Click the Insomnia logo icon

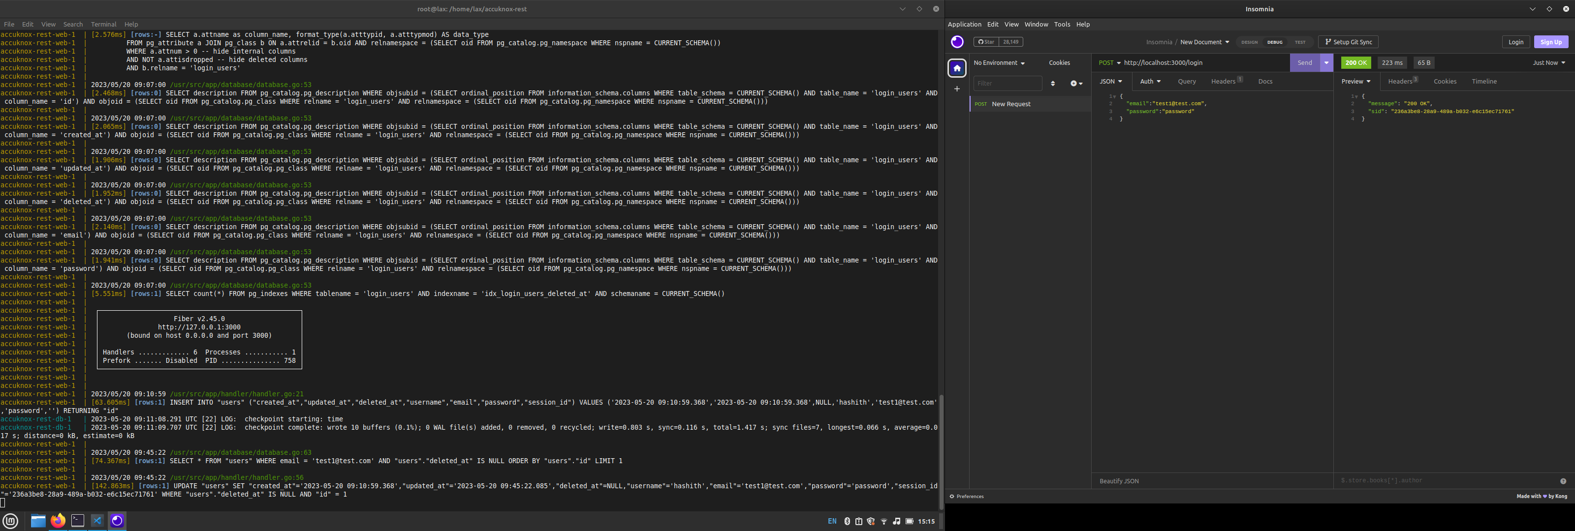pos(957,42)
